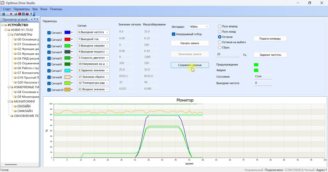This screenshot has width=328, height=172.
Task: Select the Пуск вперед radio button
Action: [219, 26]
